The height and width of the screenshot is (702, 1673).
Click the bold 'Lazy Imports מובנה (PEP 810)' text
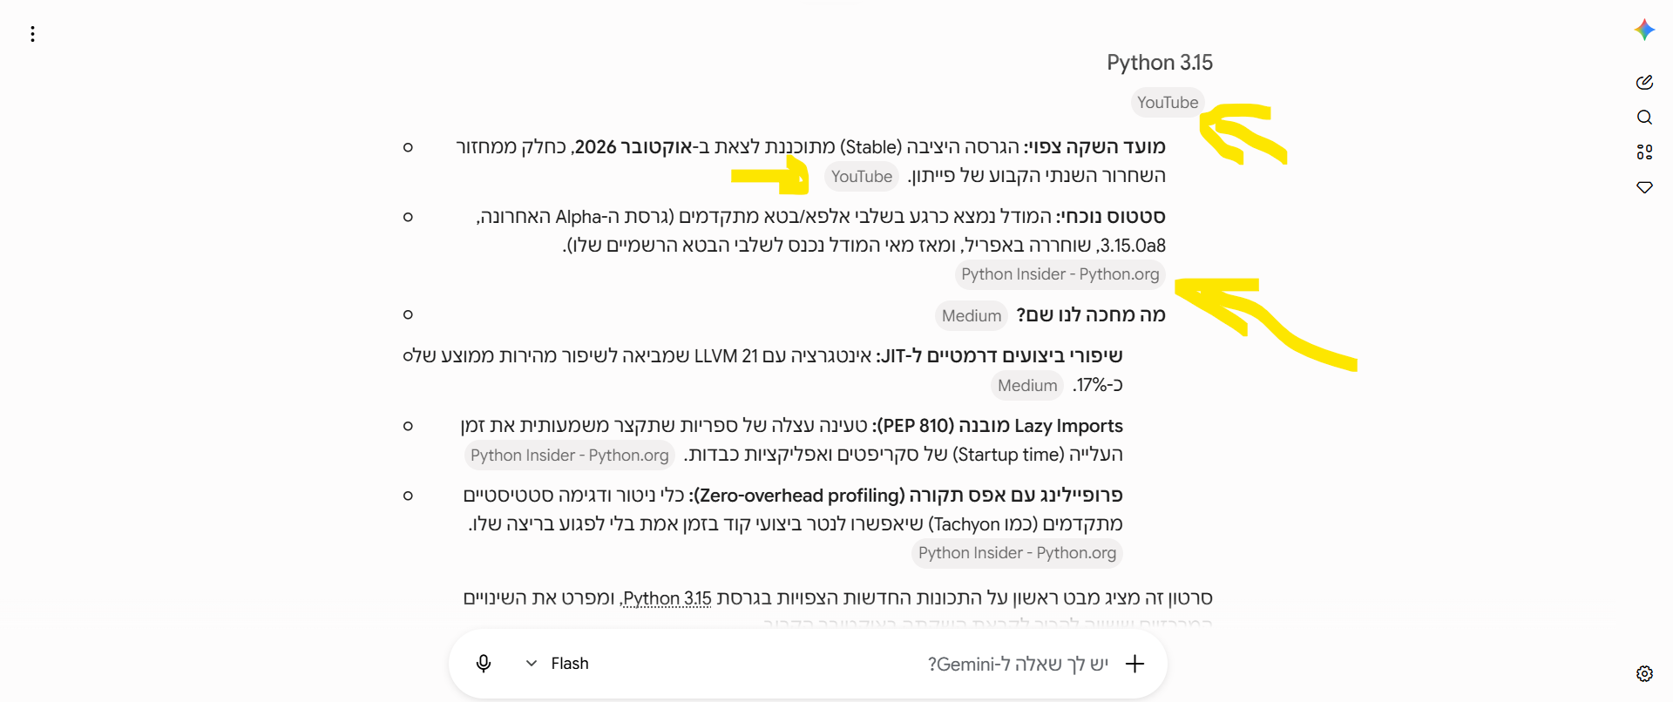tap(999, 426)
